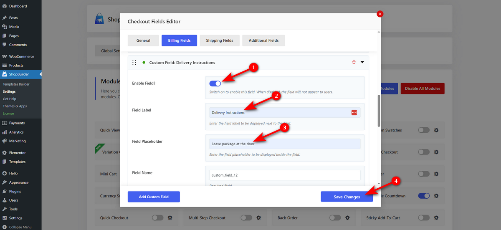Screen dimensions: 501x230
Task: Click the Templates sidebar icon
Action: click(x=5, y=162)
